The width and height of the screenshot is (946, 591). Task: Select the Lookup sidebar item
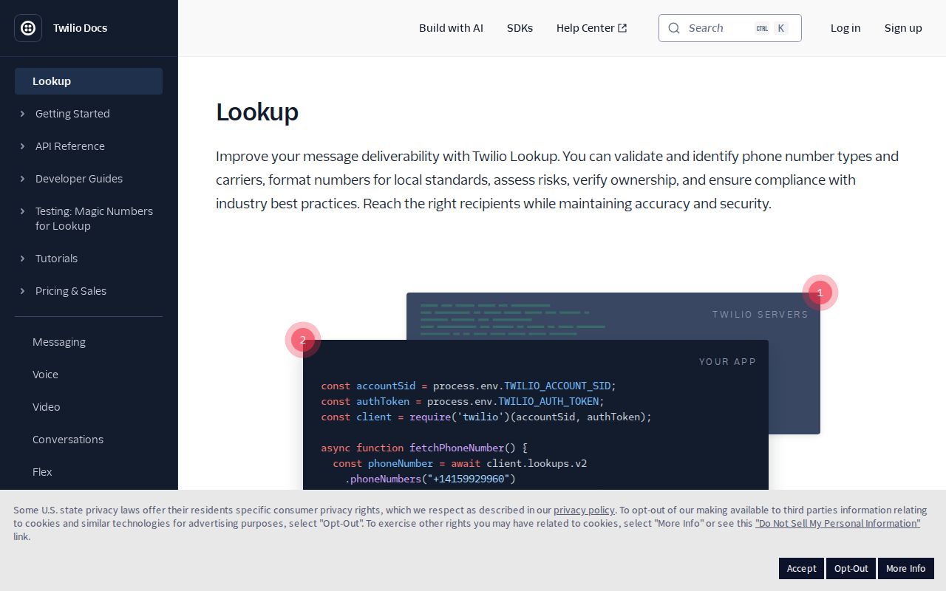tap(89, 81)
